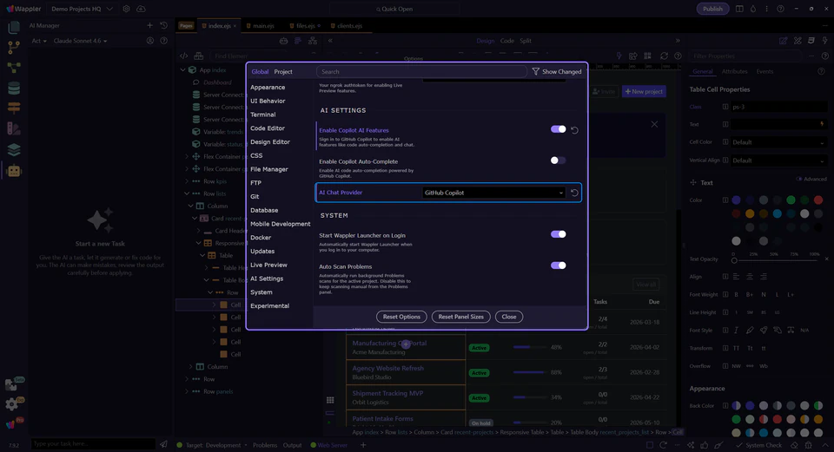Open Git manager sidebar icon
Image resolution: width=834 pixels, height=452 pixels.
point(14,47)
